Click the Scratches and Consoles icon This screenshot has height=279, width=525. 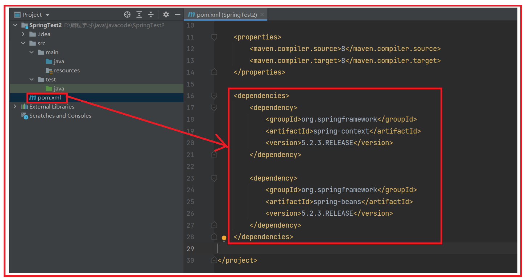(x=25, y=115)
